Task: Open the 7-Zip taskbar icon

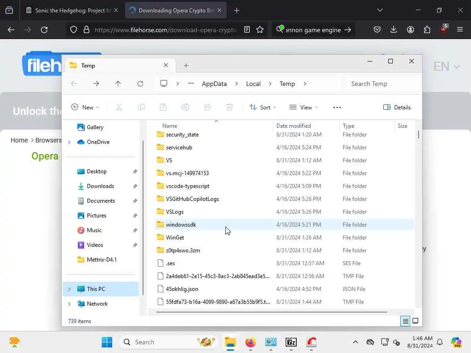Action: (x=291, y=342)
